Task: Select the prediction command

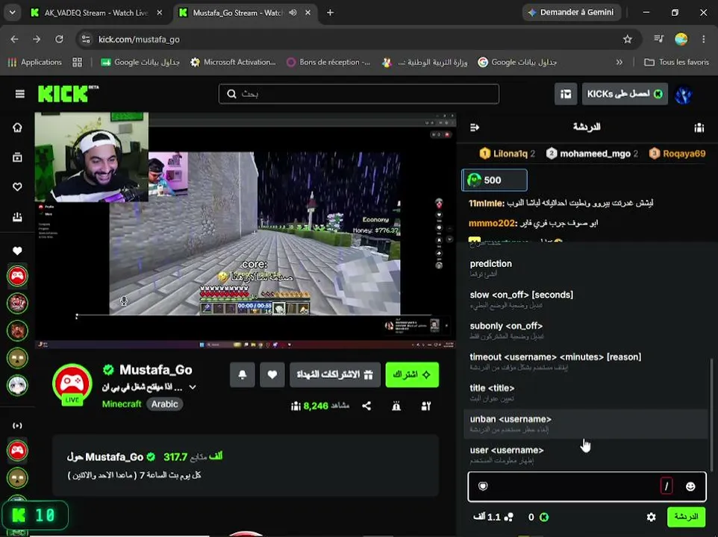Action: (x=586, y=268)
